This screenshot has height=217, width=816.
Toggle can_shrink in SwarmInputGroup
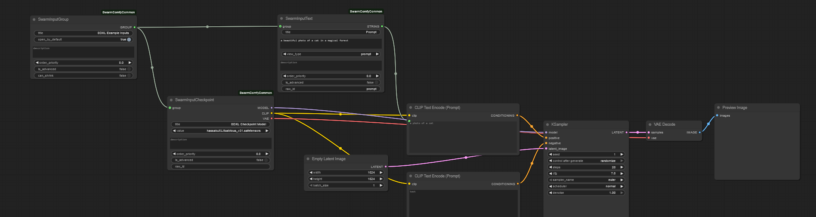(83, 75)
